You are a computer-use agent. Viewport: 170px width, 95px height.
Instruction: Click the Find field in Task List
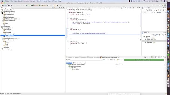tap(147, 12)
